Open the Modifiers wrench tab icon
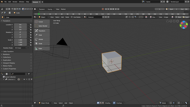Viewport: 190px width, 107px height. pos(28,9)
